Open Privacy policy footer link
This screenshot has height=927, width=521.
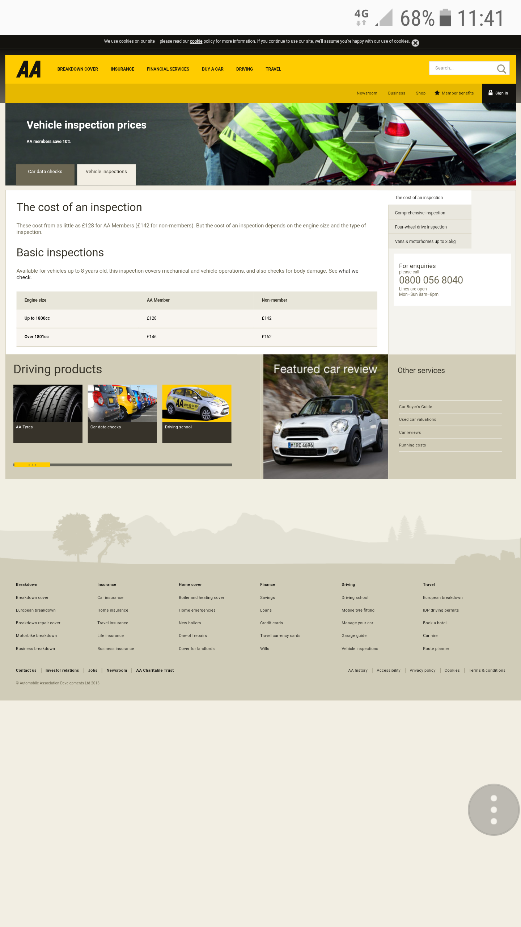pos(423,671)
